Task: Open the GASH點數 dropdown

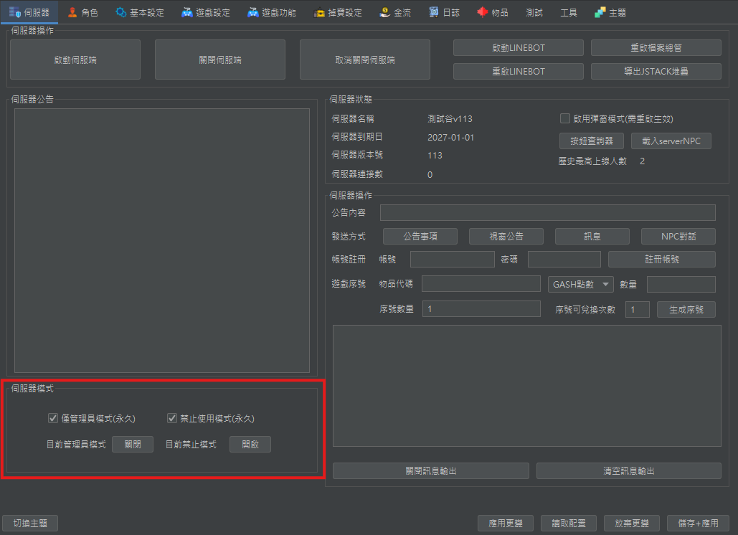Action: coord(580,284)
